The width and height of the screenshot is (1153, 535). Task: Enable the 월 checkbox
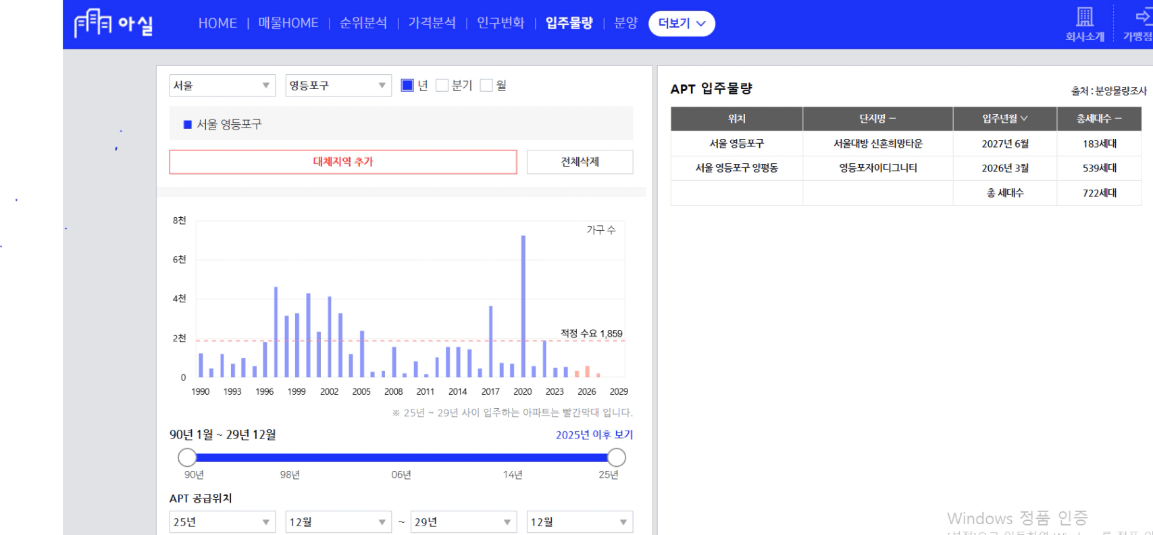pyautogui.click(x=486, y=85)
